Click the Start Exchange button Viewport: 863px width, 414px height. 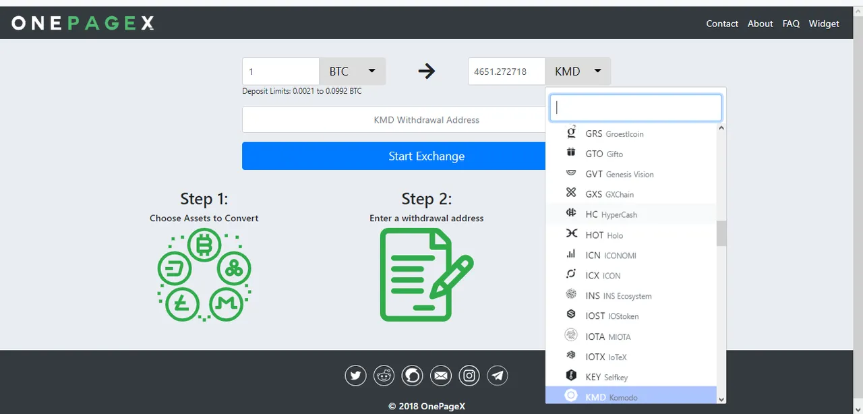pos(426,156)
